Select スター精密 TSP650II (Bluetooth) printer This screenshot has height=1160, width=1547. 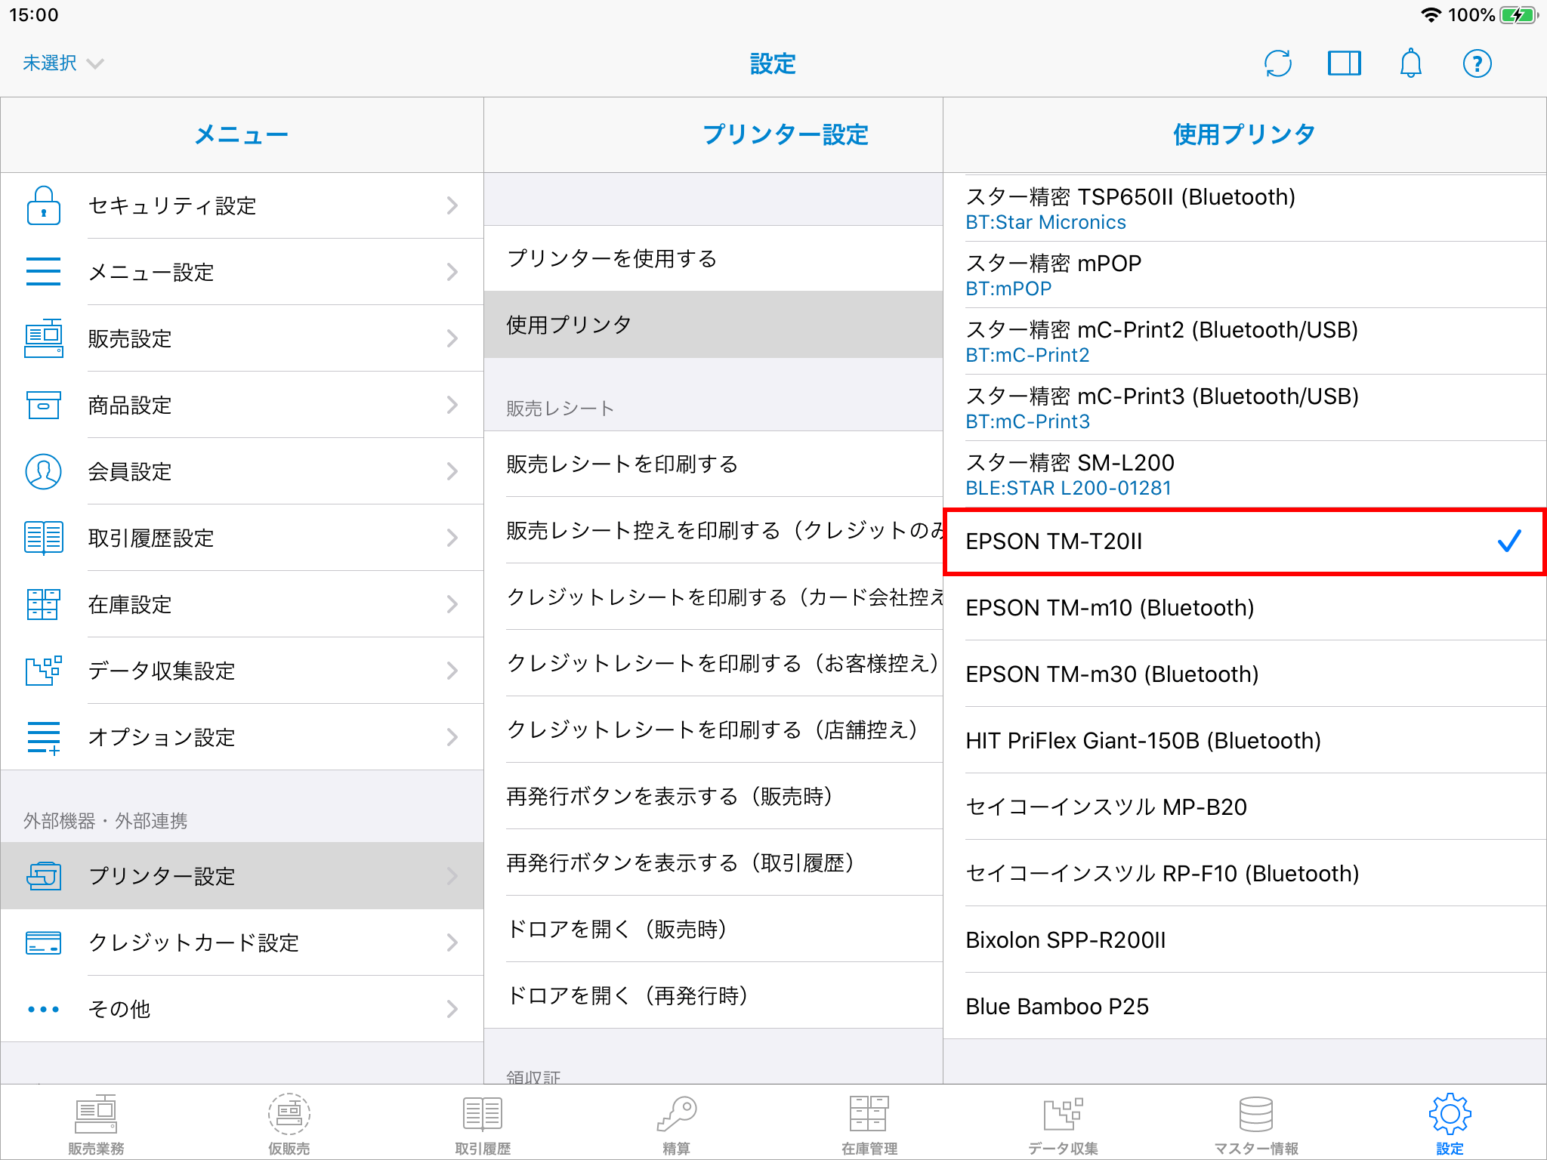coord(1245,208)
